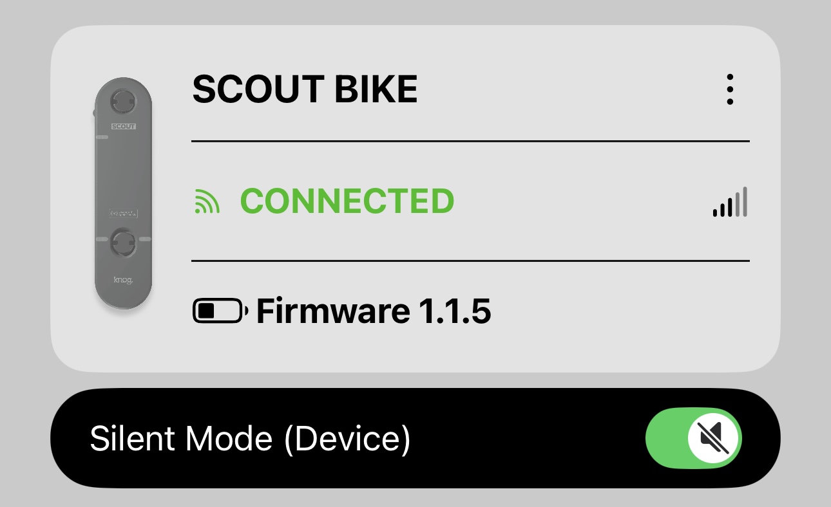This screenshot has height=507, width=831.
Task: Click the signal strength bars icon
Action: 730,202
